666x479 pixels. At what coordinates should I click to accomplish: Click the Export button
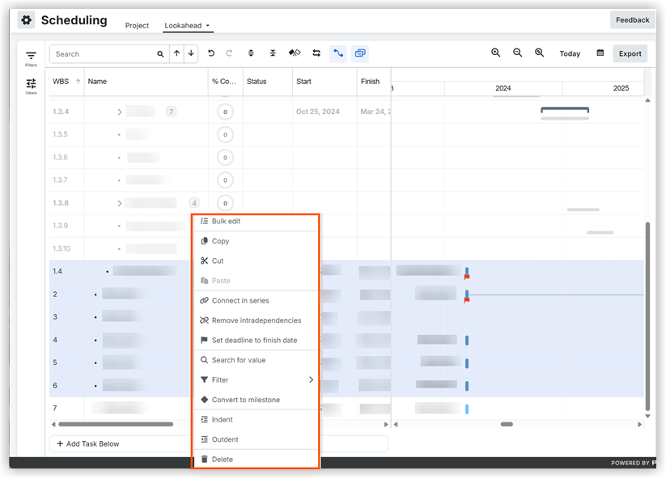click(630, 53)
